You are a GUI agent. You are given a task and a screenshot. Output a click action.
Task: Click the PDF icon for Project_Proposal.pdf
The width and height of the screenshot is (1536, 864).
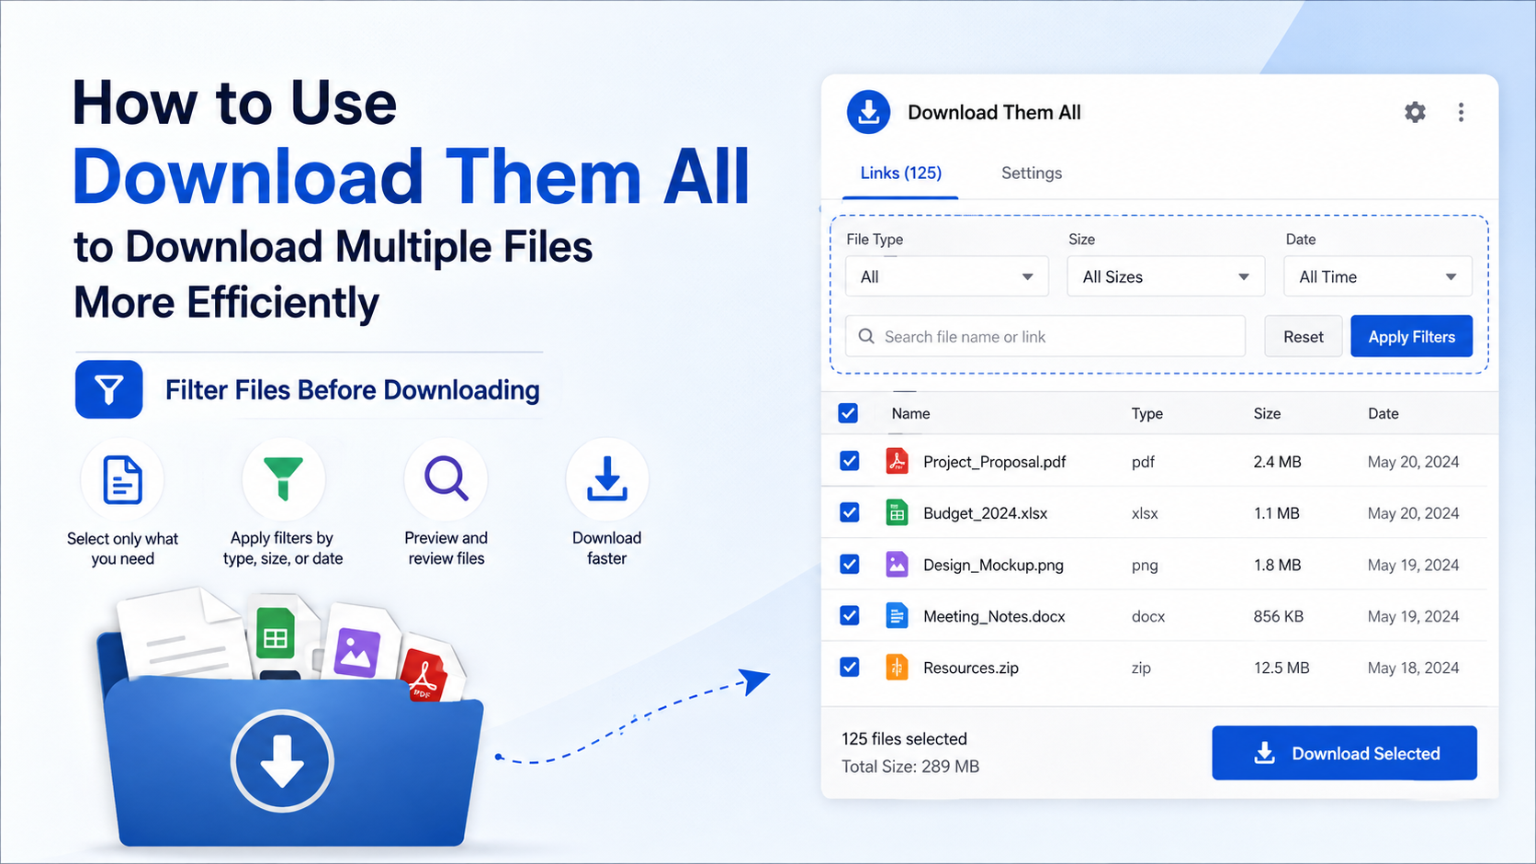[x=897, y=461]
